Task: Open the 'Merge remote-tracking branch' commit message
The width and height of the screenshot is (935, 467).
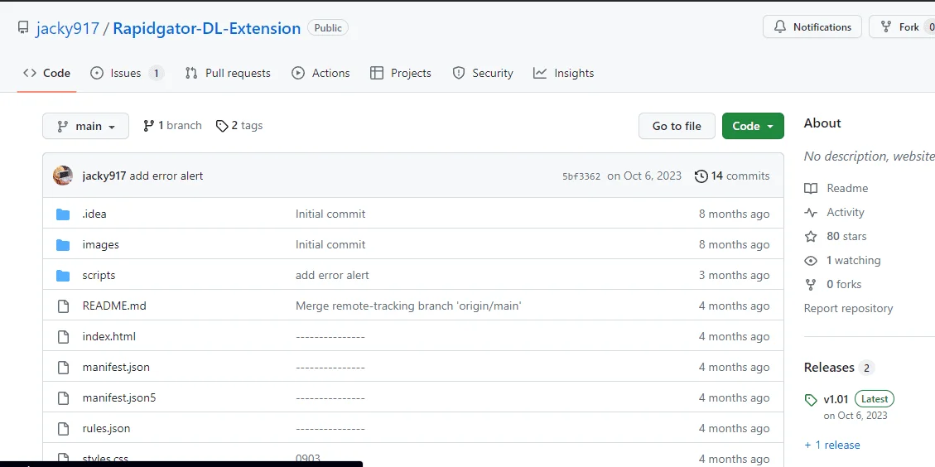Action: tap(408, 306)
